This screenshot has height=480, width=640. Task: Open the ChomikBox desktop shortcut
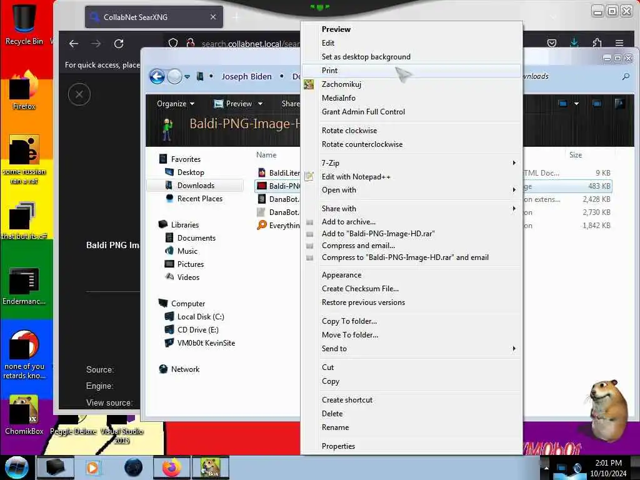24,414
